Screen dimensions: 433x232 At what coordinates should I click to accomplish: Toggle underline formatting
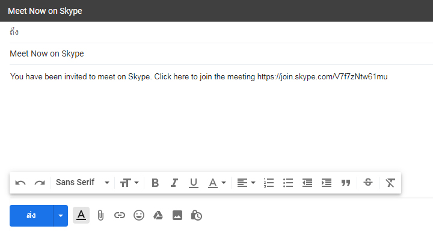pos(194,183)
